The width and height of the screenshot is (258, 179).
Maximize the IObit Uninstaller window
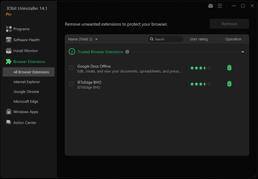243,6
